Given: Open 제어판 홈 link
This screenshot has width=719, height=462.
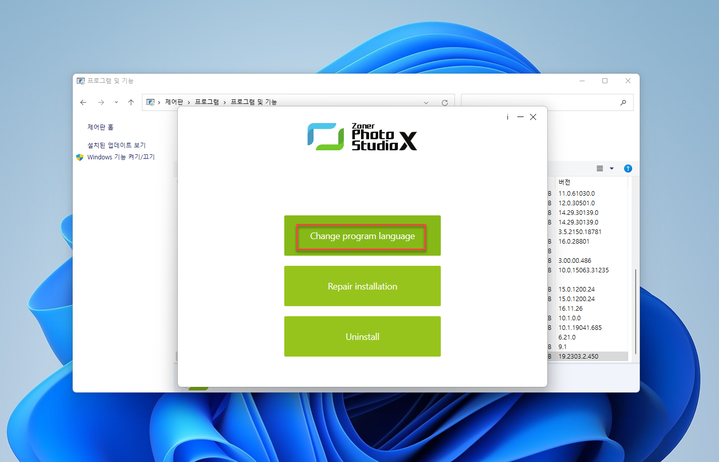Looking at the screenshot, I should (x=100, y=127).
